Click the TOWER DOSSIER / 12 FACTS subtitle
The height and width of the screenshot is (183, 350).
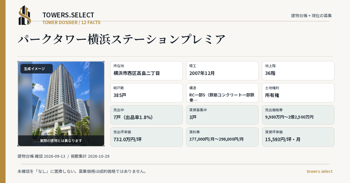point(71,22)
